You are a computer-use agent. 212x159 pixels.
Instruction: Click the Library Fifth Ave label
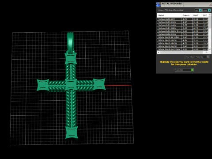pos(170,10)
